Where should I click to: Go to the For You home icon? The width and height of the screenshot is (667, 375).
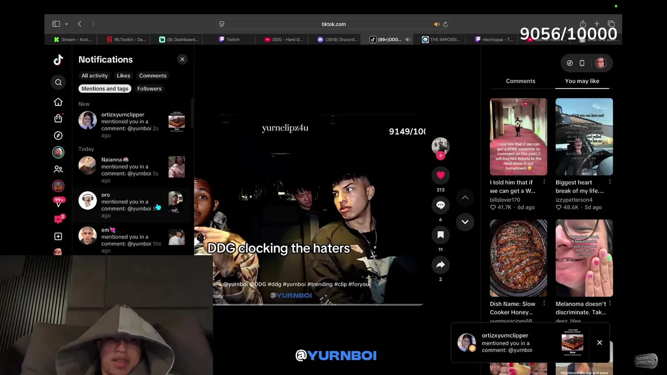[58, 102]
